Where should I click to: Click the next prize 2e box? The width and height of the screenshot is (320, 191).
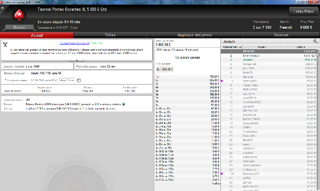click(x=165, y=69)
